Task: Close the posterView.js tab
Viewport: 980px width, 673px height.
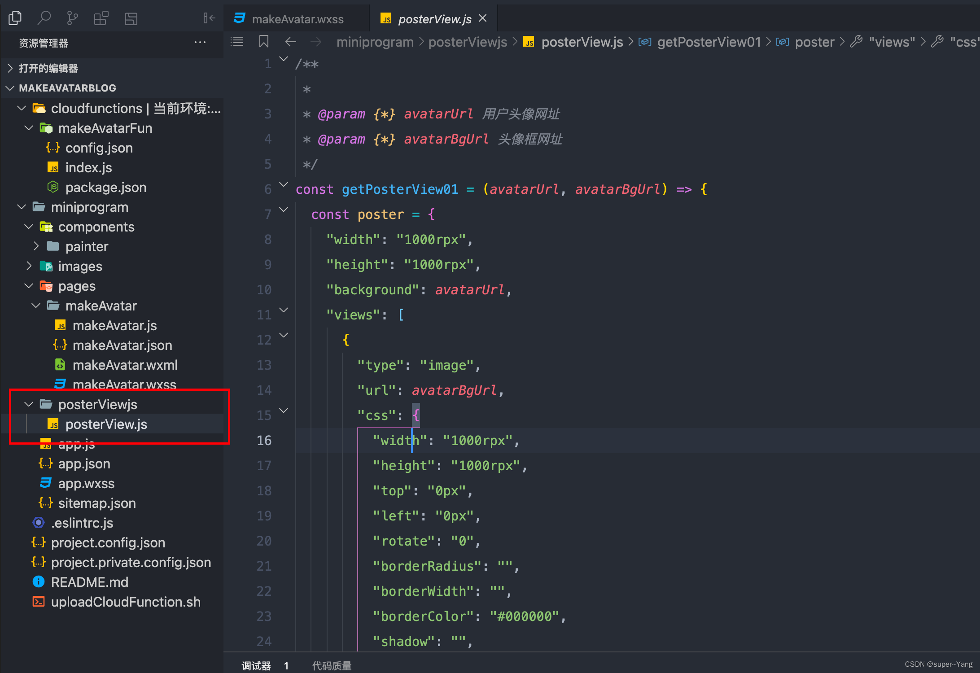Action: tap(483, 18)
